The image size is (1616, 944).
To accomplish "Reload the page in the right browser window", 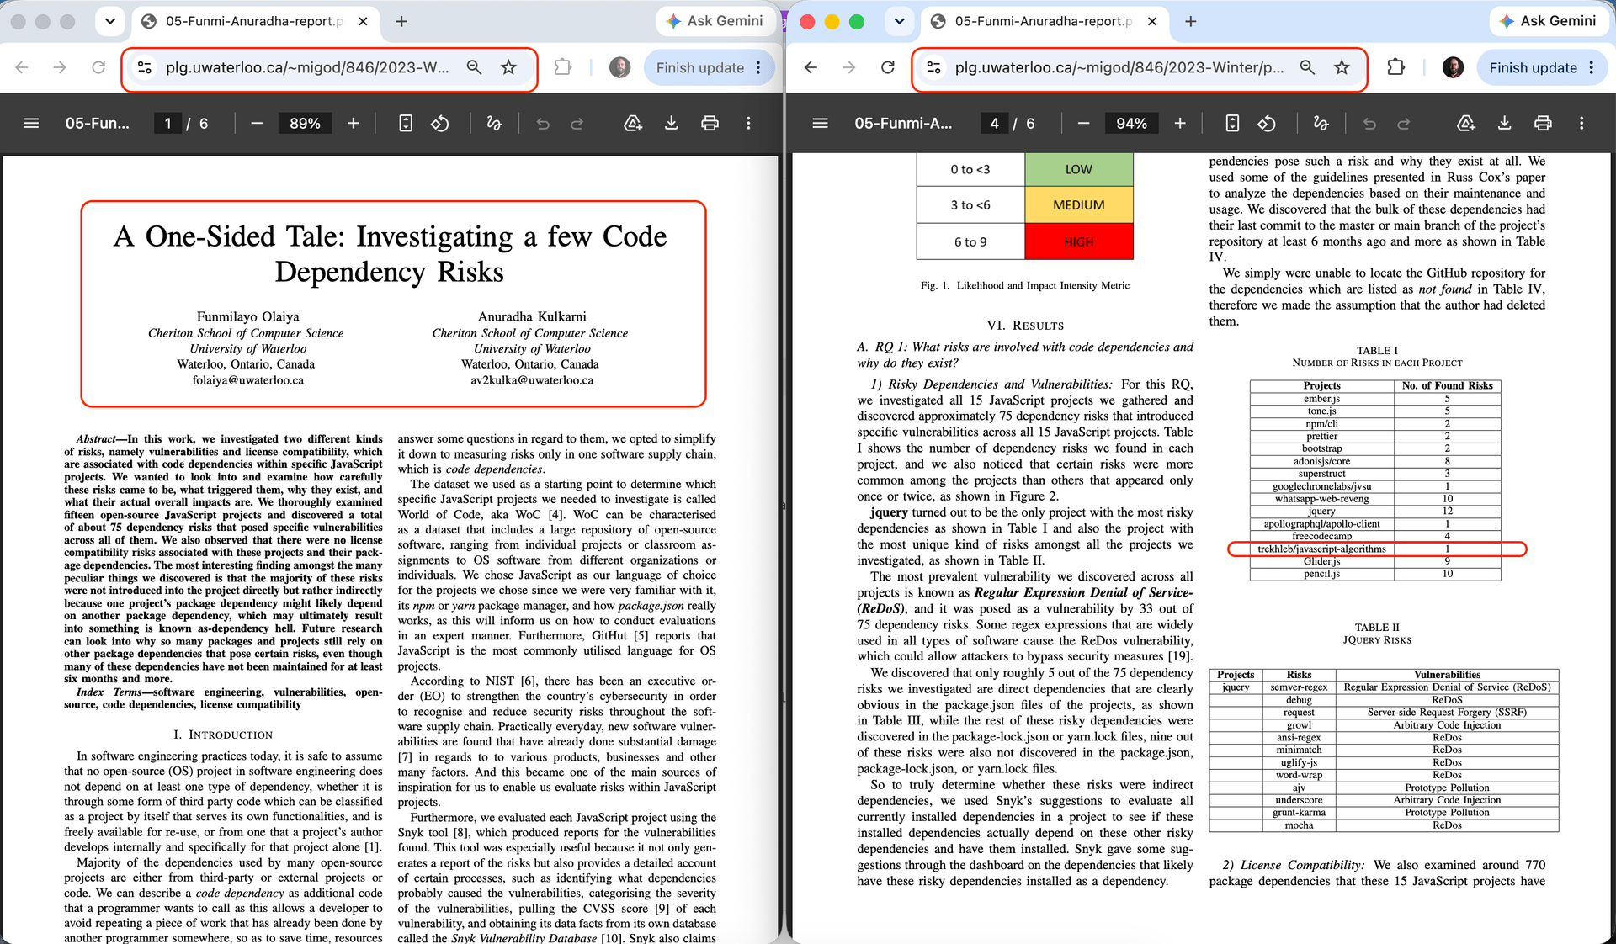I will coord(887,67).
